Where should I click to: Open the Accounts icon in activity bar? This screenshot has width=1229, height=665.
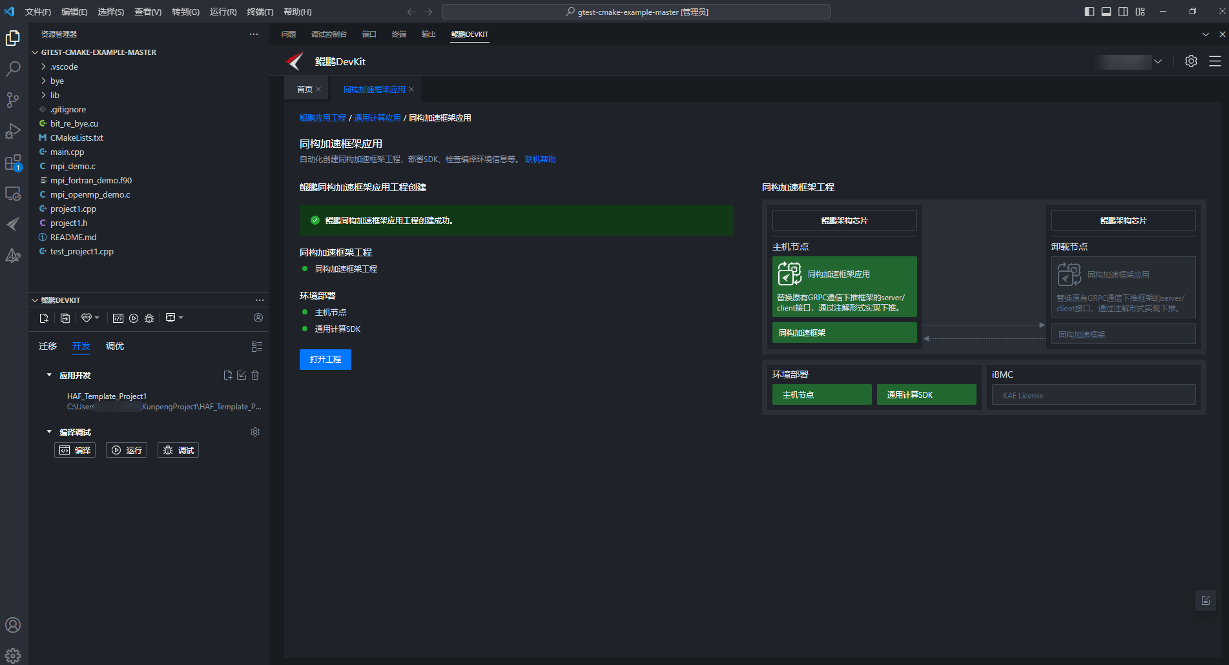pos(13,625)
